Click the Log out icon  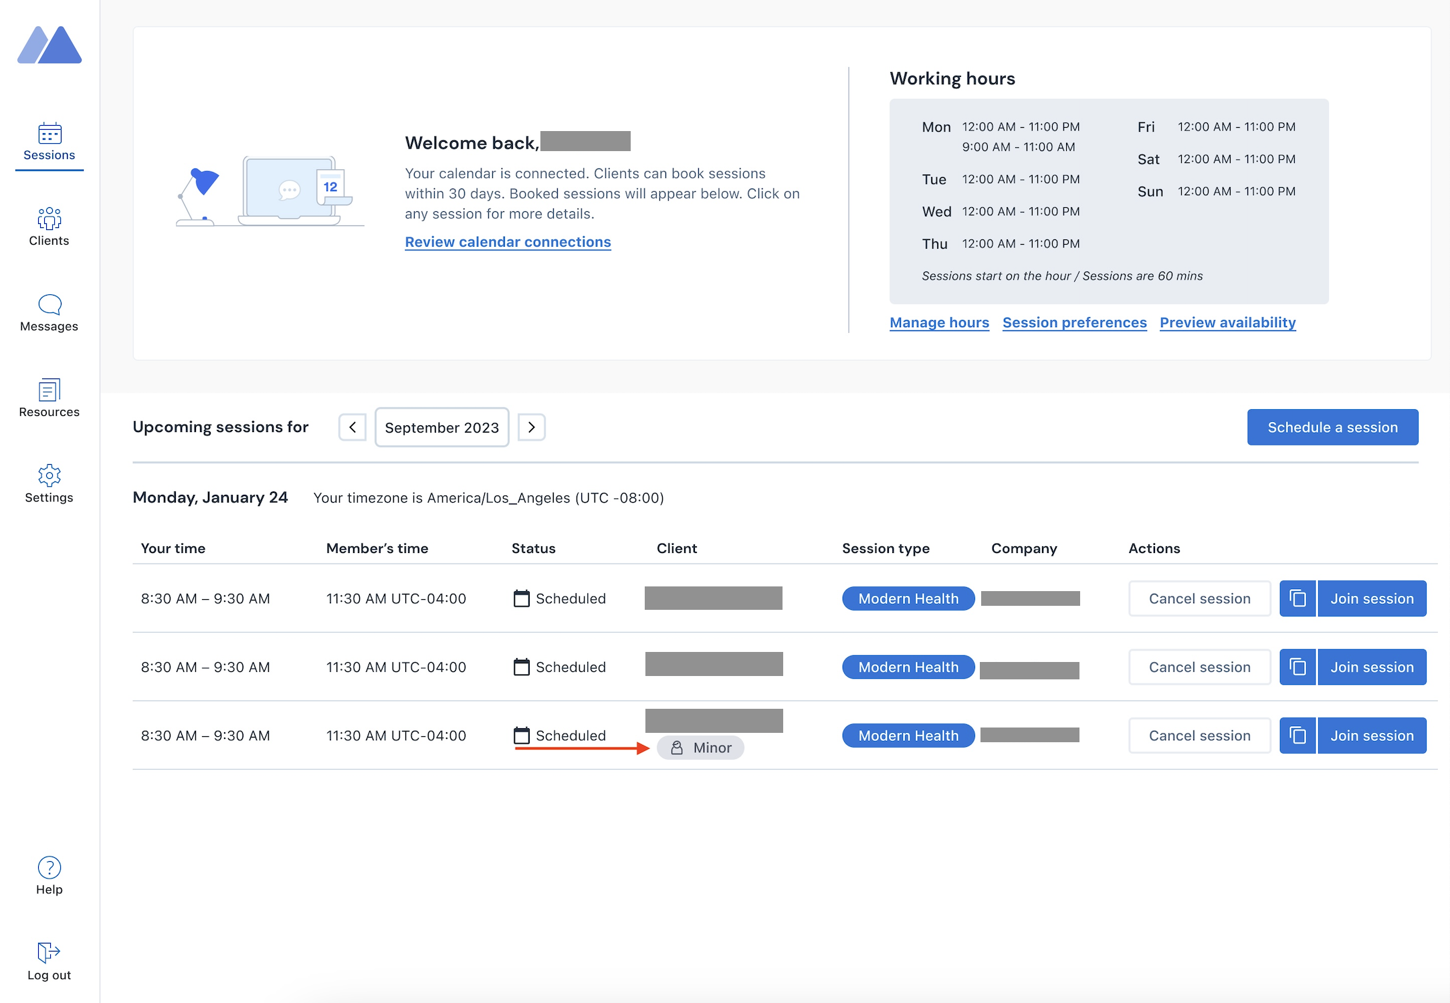click(x=49, y=952)
